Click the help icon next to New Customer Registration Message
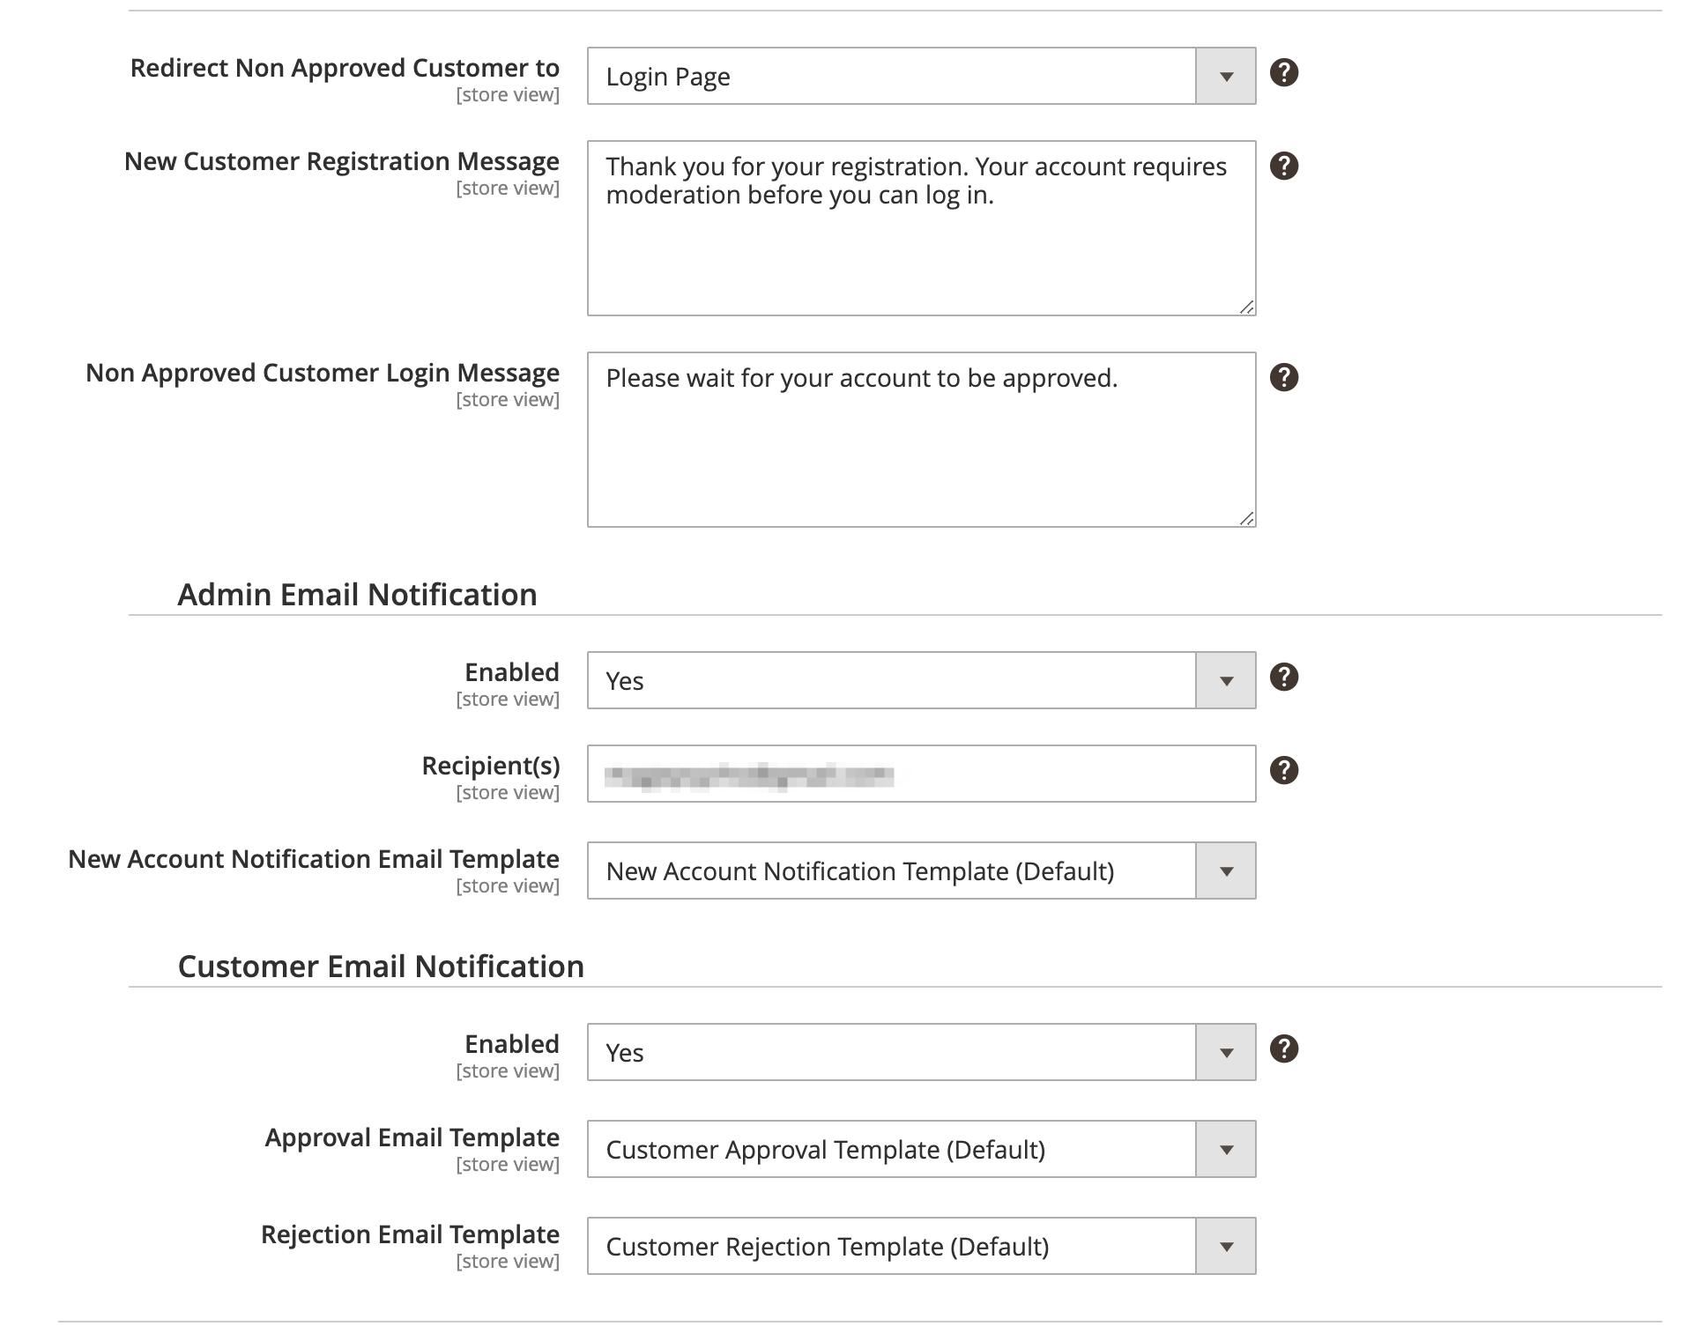The image size is (1701, 1341). click(x=1284, y=166)
